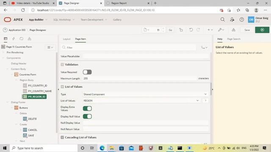Open the Administration user-settings icon

coord(232,20)
